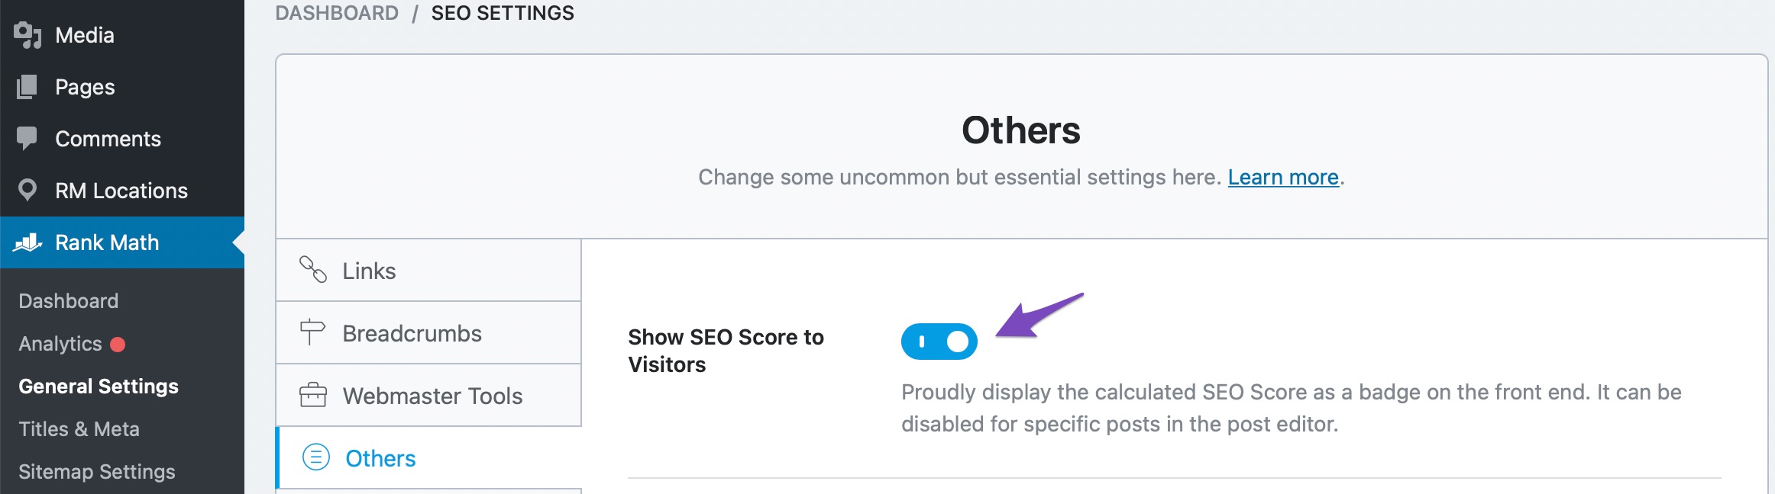
Task: Open Sitemap Settings submenu item
Action: (97, 472)
